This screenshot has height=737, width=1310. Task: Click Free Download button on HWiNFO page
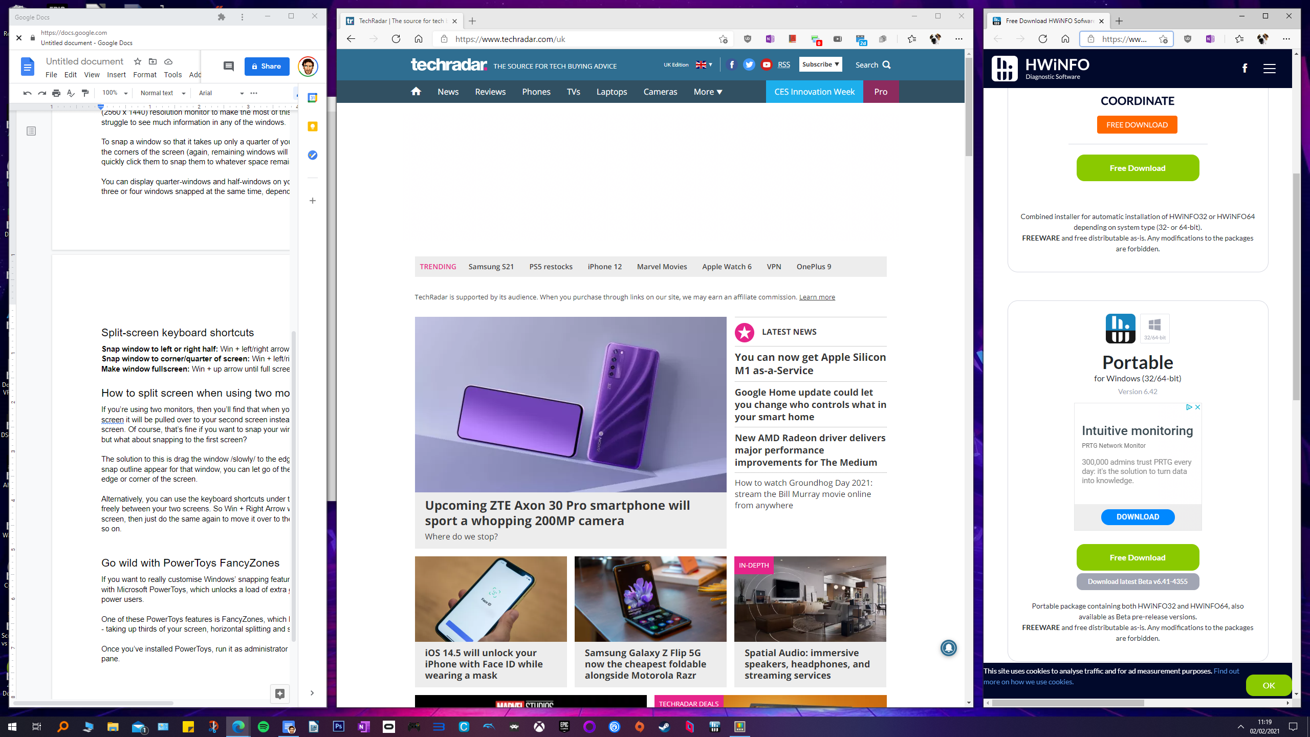[x=1137, y=167]
